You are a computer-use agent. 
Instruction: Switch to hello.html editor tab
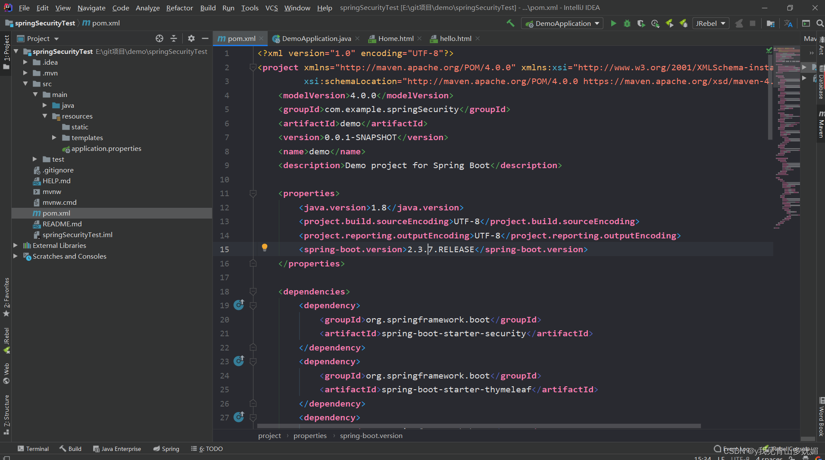(455, 38)
